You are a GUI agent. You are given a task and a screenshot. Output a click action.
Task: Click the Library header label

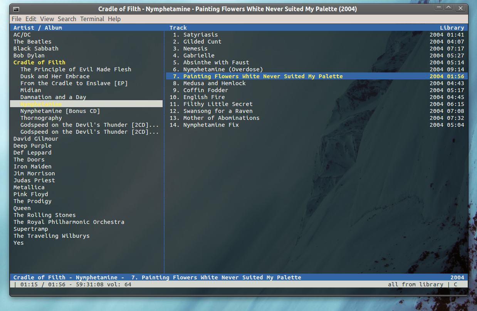pyautogui.click(x=452, y=28)
